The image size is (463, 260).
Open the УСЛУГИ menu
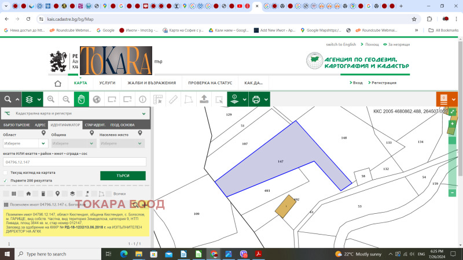click(x=107, y=83)
